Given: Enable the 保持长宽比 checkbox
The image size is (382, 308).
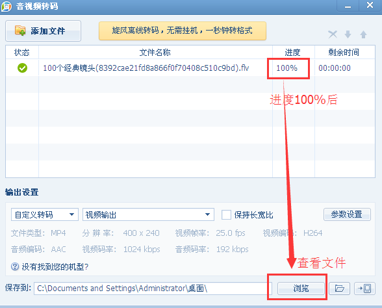Looking at the screenshot, I should pos(226,215).
